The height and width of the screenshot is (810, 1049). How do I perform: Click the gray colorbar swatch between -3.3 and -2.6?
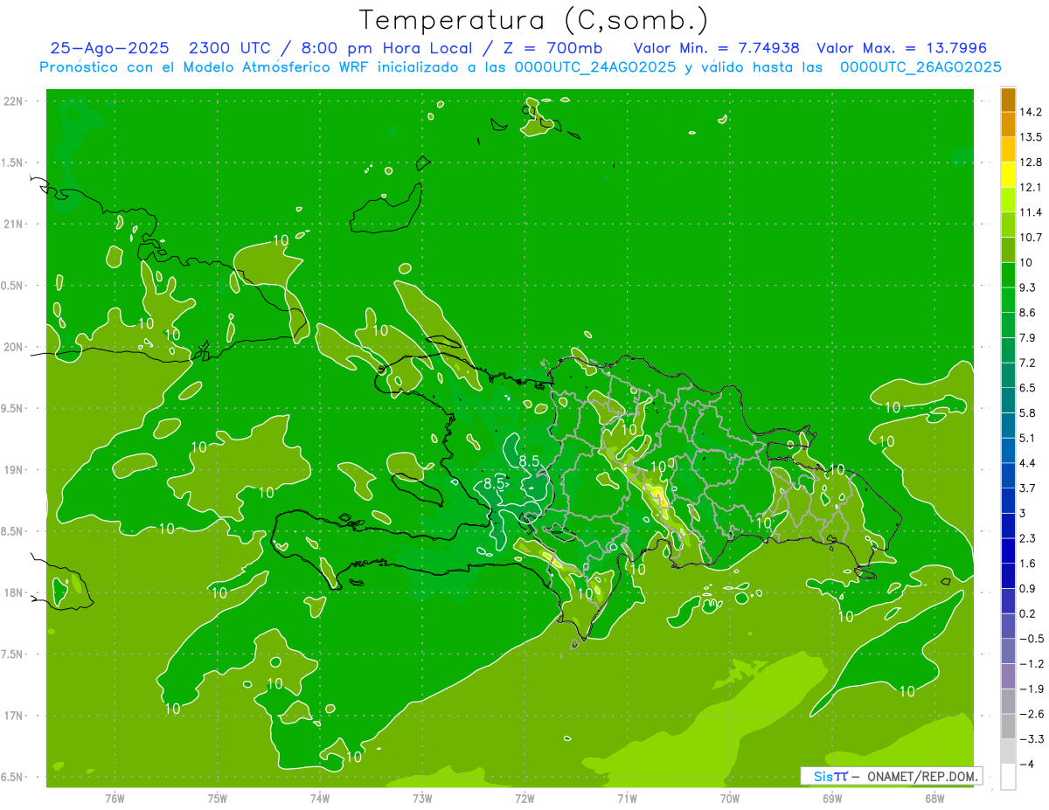click(x=1008, y=726)
